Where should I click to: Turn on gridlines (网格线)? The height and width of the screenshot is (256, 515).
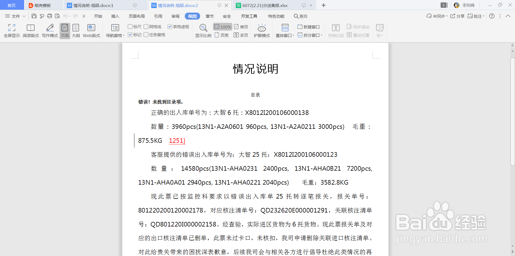pos(146,27)
